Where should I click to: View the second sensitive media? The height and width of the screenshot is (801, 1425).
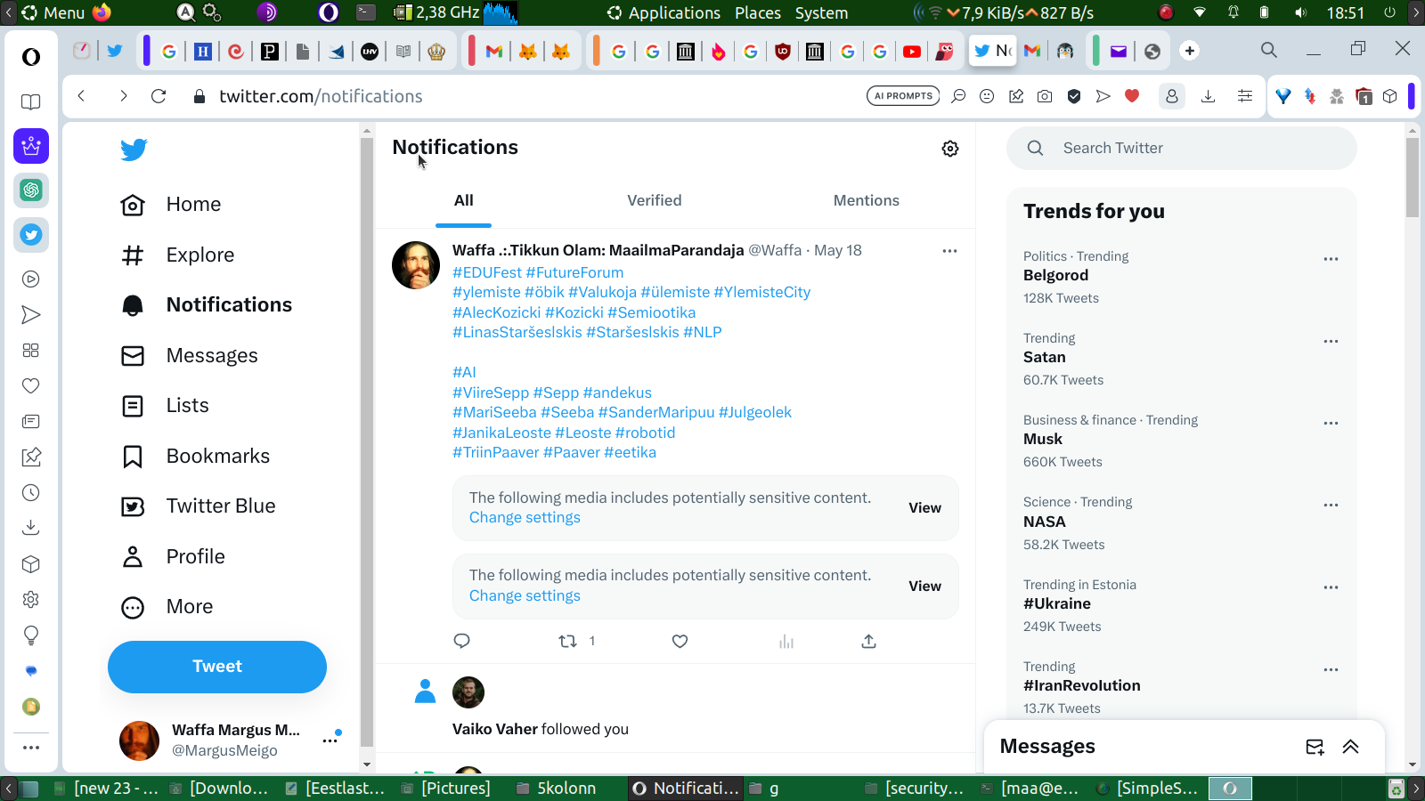point(924,587)
